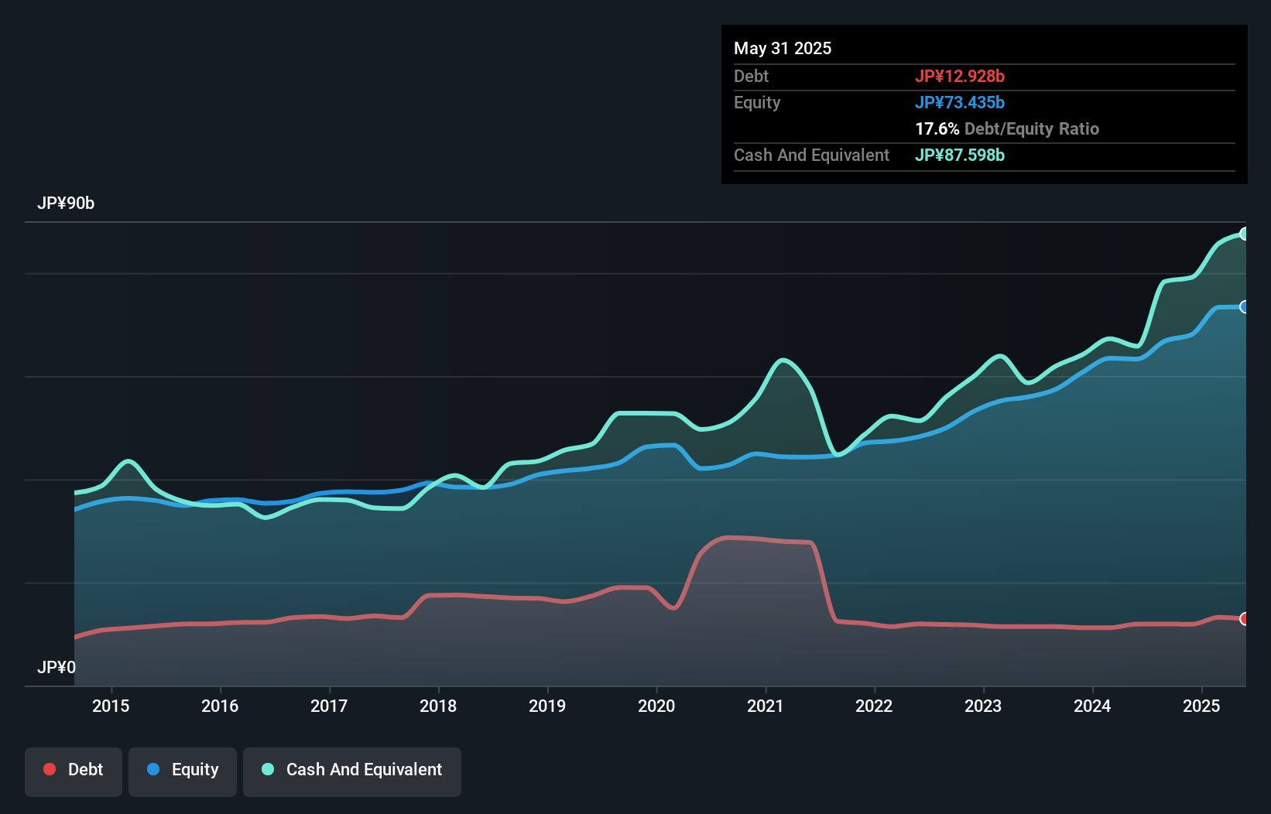The height and width of the screenshot is (814, 1271).
Task: Select the Debt endpoint marker on chart
Action: tap(1245, 619)
